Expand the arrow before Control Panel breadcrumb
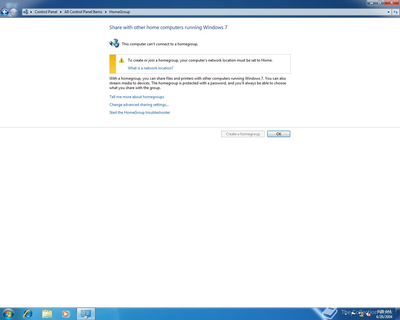This screenshot has height=320, width=400. tap(31, 12)
